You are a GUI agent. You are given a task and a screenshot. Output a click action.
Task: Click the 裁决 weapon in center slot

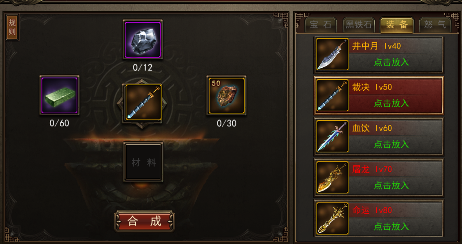[143, 102]
